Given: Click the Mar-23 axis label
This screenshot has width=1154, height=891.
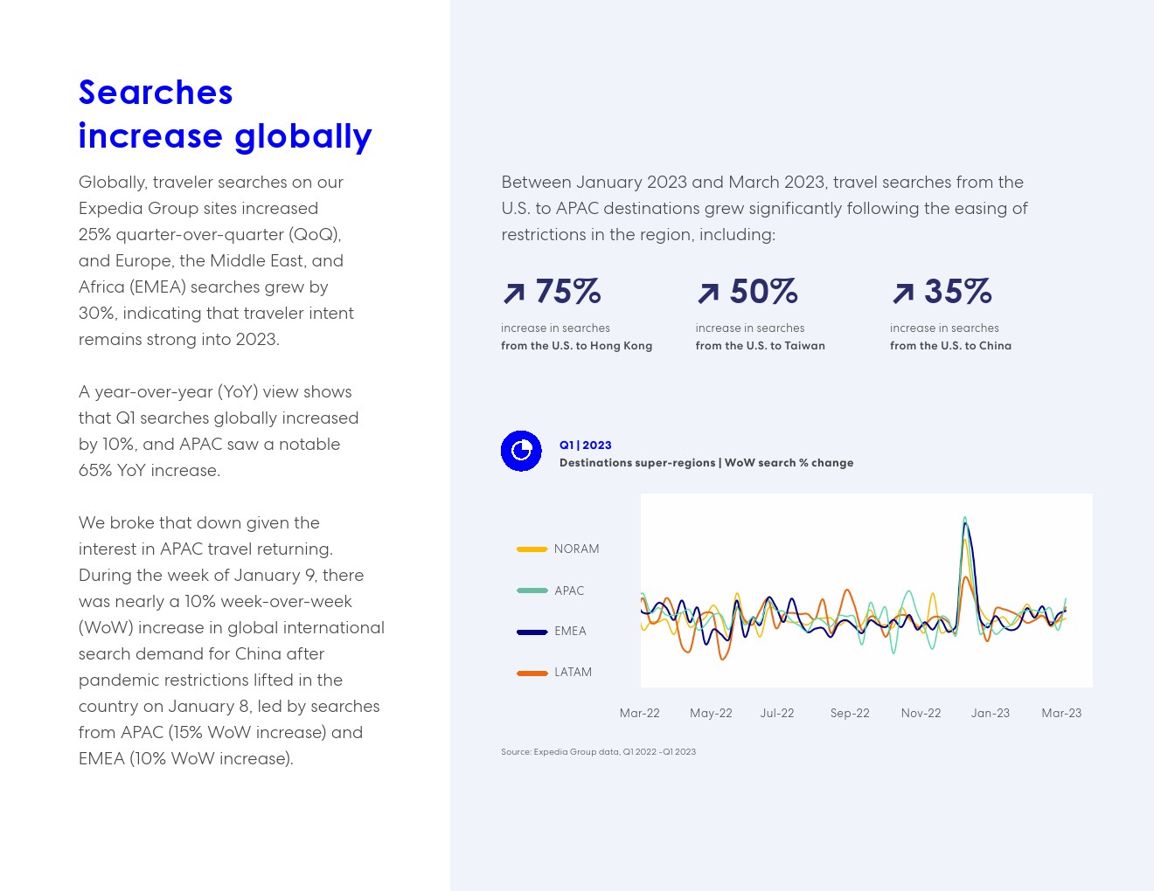Looking at the screenshot, I should point(1061,714).
